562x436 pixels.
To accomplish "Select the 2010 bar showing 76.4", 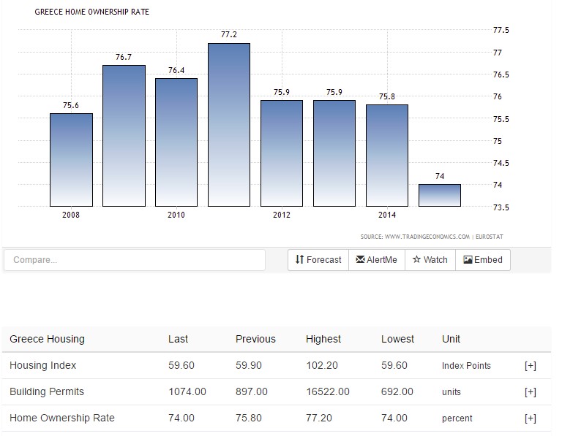I will pos(176,142).
